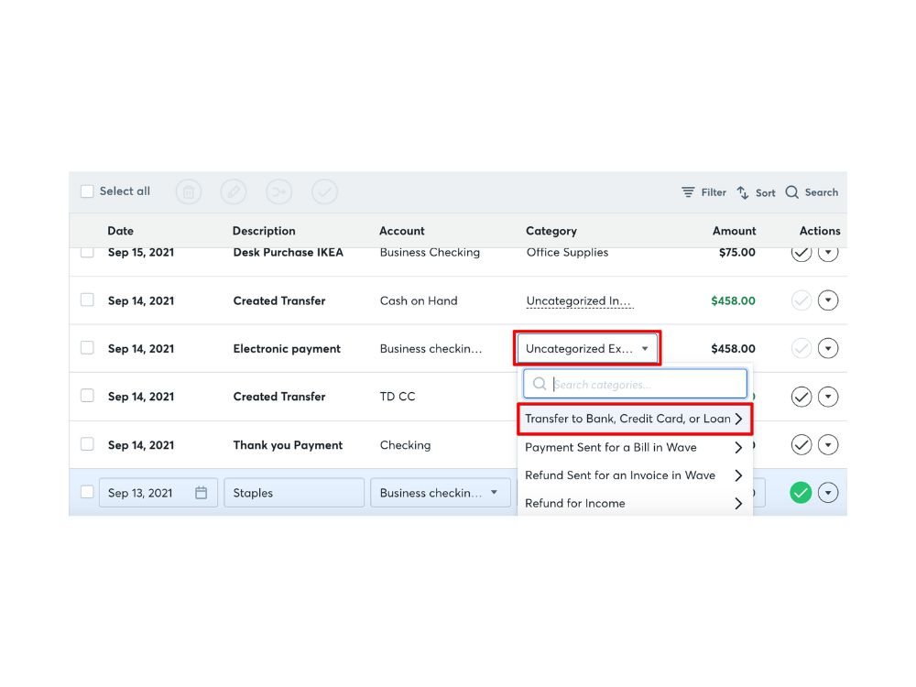Viewport: 916px width, 687px height.
Task: Click the toolbar mark-reviewed checkmark icon
Action: tap(325, 191)
